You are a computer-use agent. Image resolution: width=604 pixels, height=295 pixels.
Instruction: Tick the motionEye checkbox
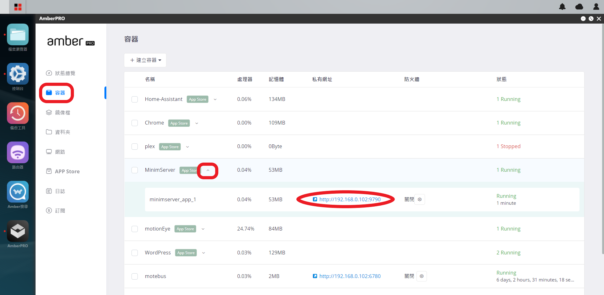[135, 229]
